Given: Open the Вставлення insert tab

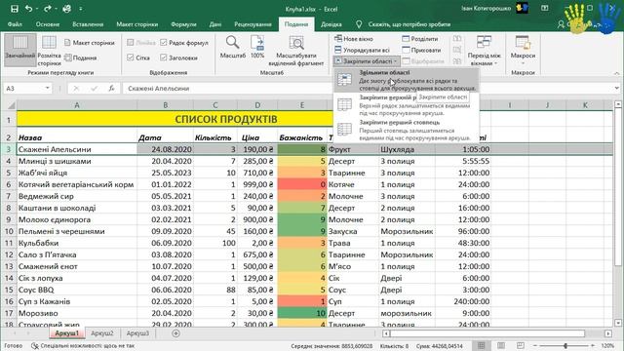Looking at the screenshot, I should click(x=88, y=24).
